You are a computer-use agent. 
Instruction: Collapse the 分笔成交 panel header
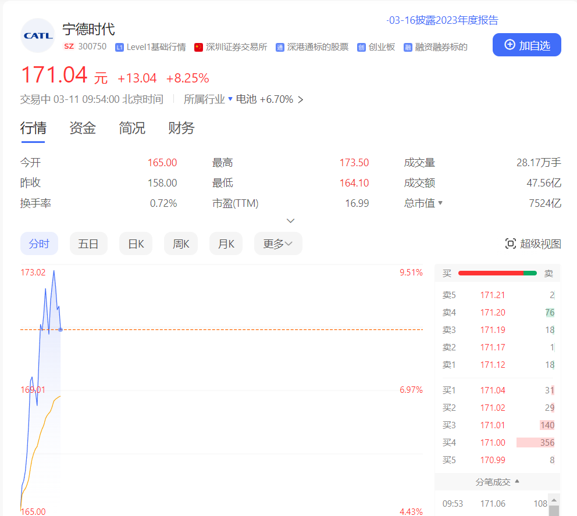coord(497,482)
